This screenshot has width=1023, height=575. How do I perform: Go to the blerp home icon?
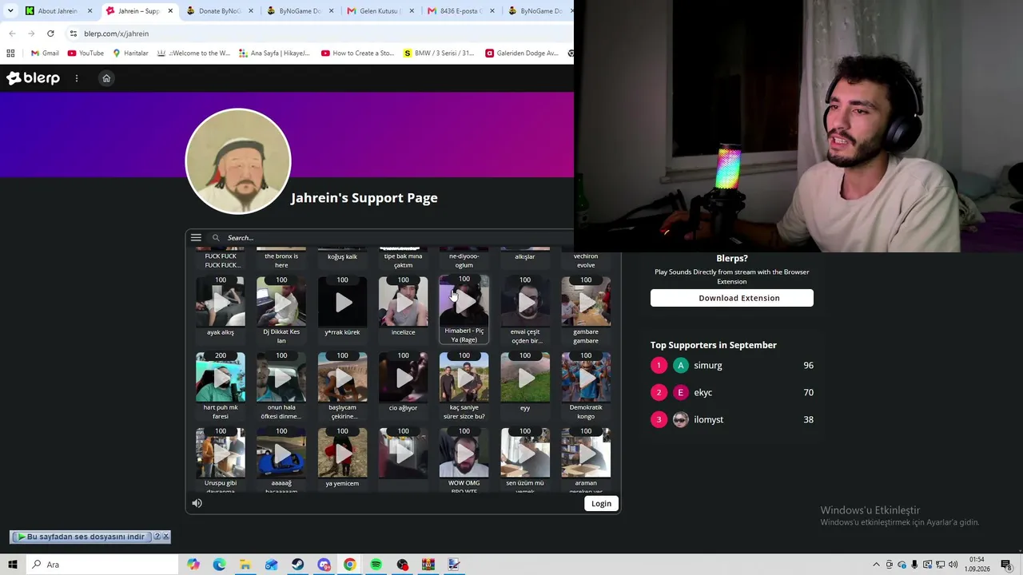point(106,78)
